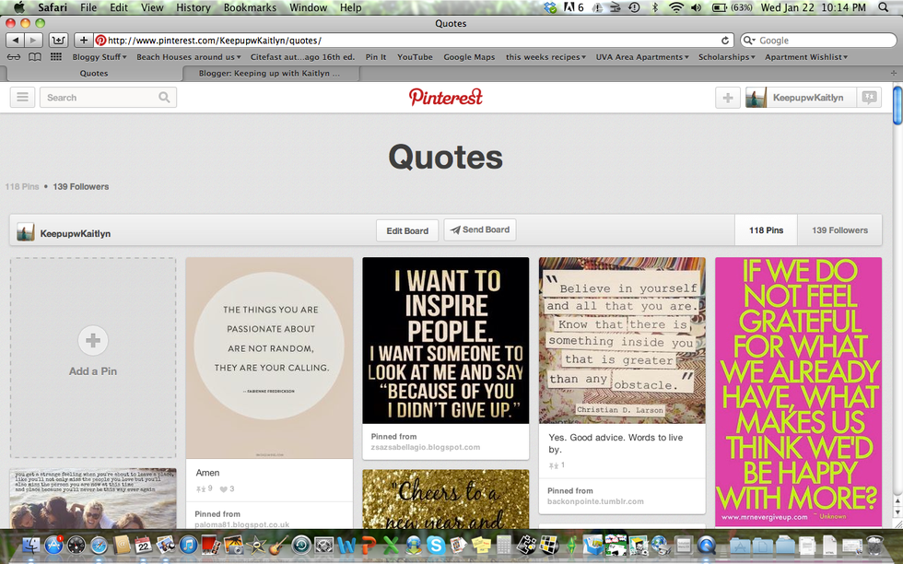Image resolution: width=903 pixels, height=564 pixels.
Task: Click the magnifier icon in Pinterest search
Action: click(x=164, y=98)
